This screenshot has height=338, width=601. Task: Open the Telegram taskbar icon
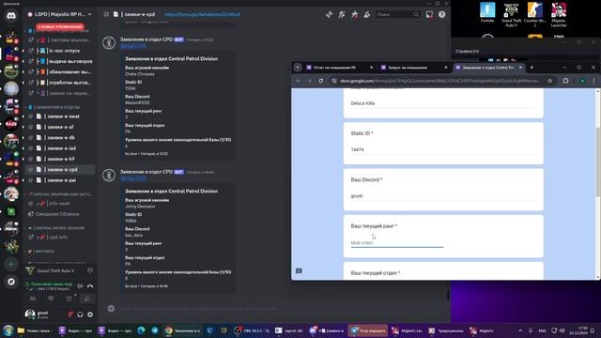[x=155, y=330]
